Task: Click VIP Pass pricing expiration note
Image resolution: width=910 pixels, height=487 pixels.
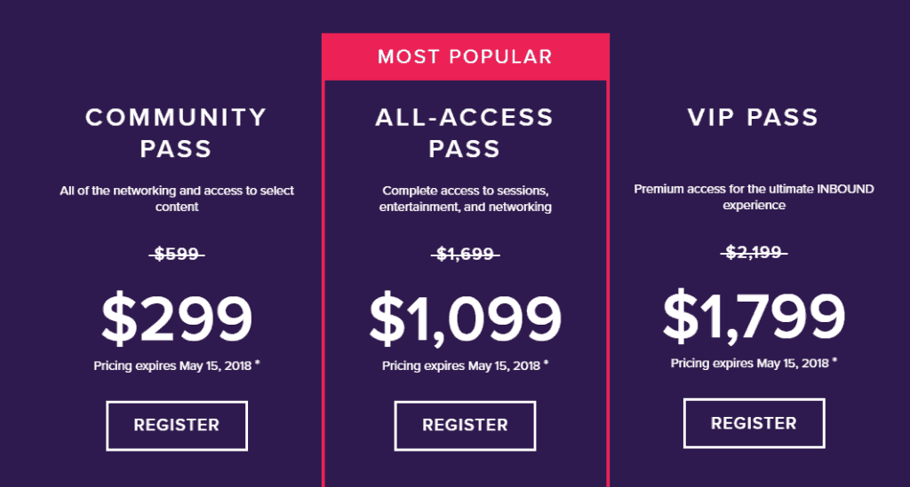Action: click(754, 363)
